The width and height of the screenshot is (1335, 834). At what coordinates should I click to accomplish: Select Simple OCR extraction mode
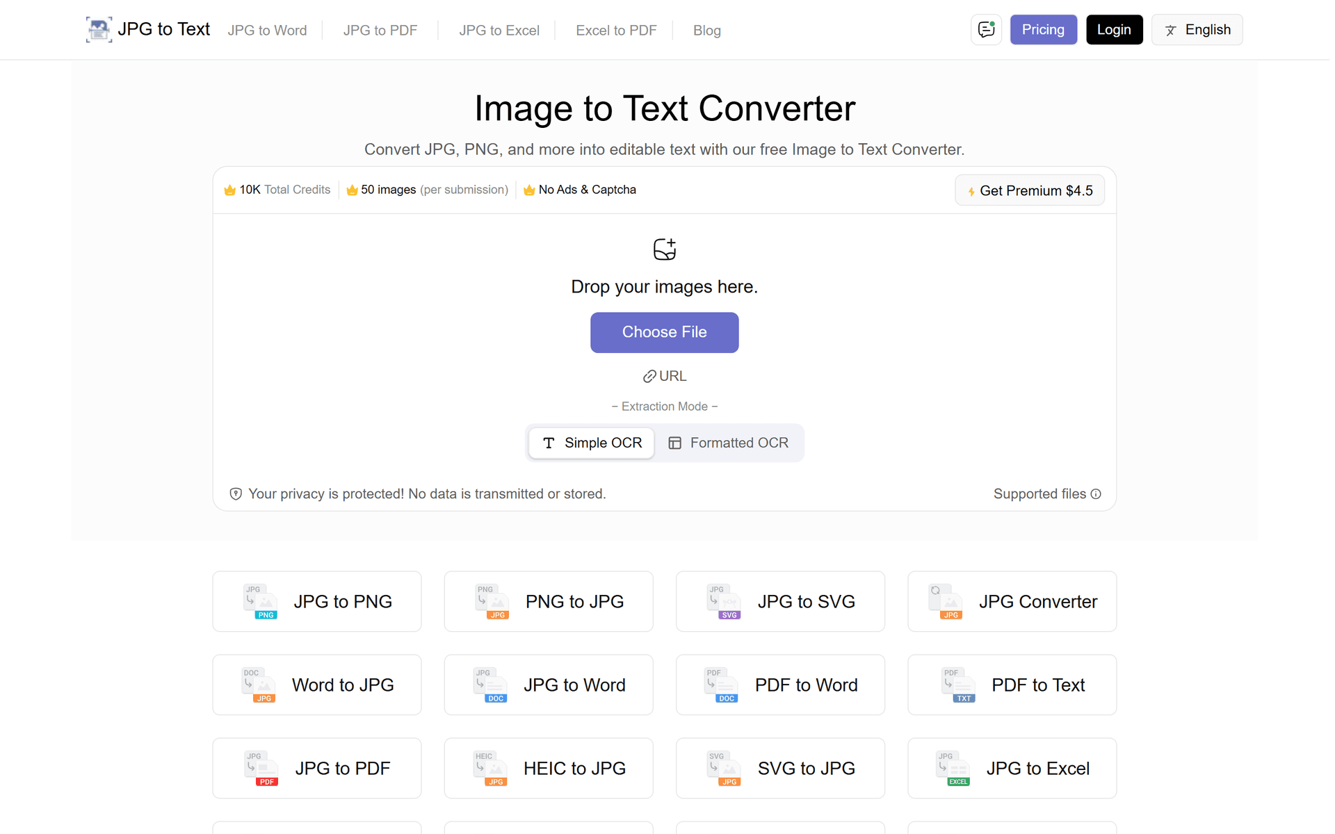tap(592, 443)
